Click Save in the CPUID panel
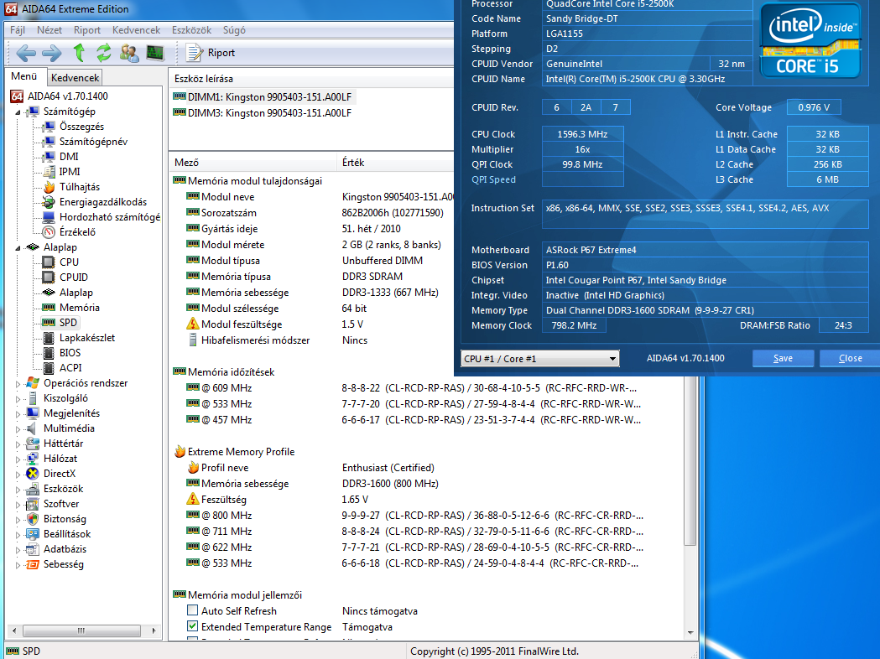Image resolution: width=880 pixels, height=659 pixels. (x=783, y=358)
